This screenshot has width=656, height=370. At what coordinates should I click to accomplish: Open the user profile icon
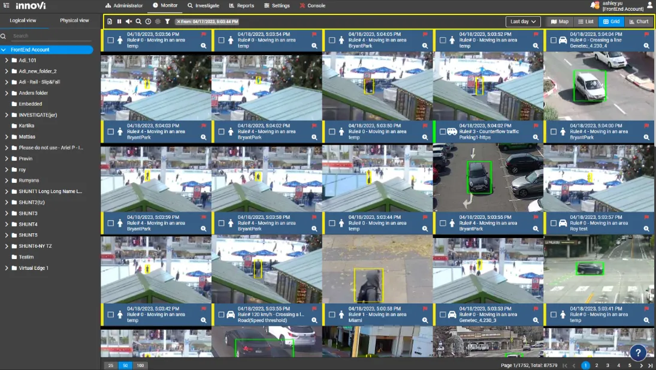pyautogui.click(x=650, y=5)
